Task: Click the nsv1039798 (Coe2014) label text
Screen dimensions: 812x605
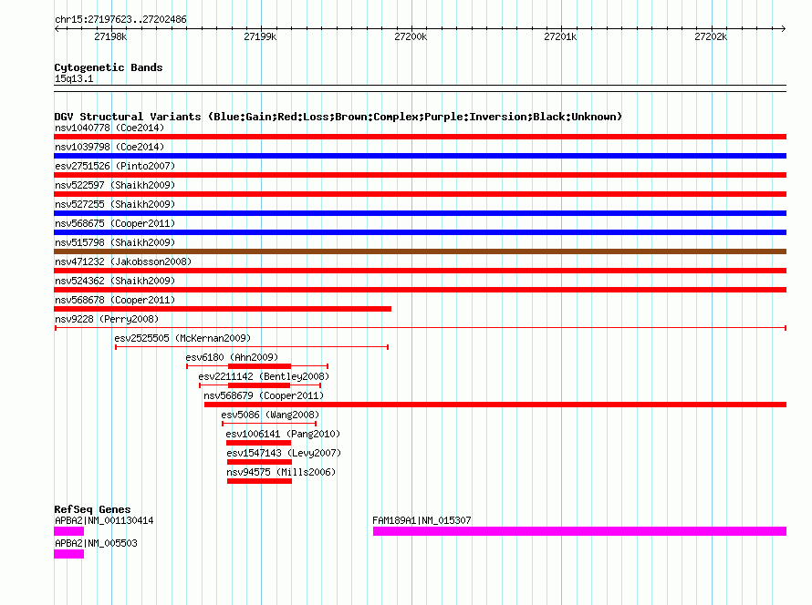Action: 109,147
